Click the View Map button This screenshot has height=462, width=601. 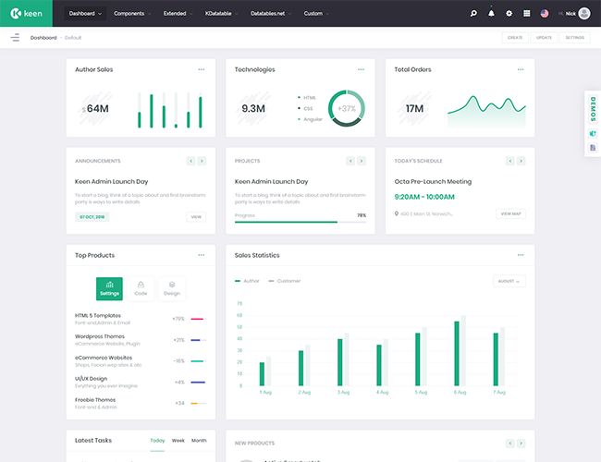tap(510, 213)
